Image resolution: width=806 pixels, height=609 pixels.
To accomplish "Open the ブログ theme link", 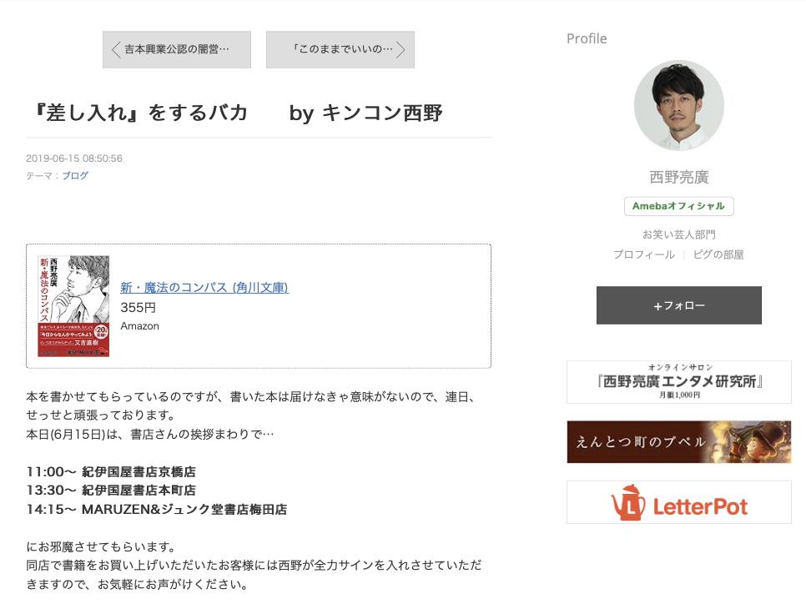I will [76, 176].
